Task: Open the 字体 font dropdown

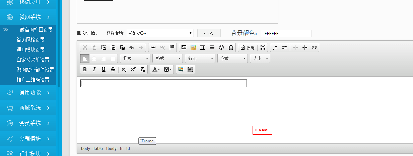Action: 232,58
